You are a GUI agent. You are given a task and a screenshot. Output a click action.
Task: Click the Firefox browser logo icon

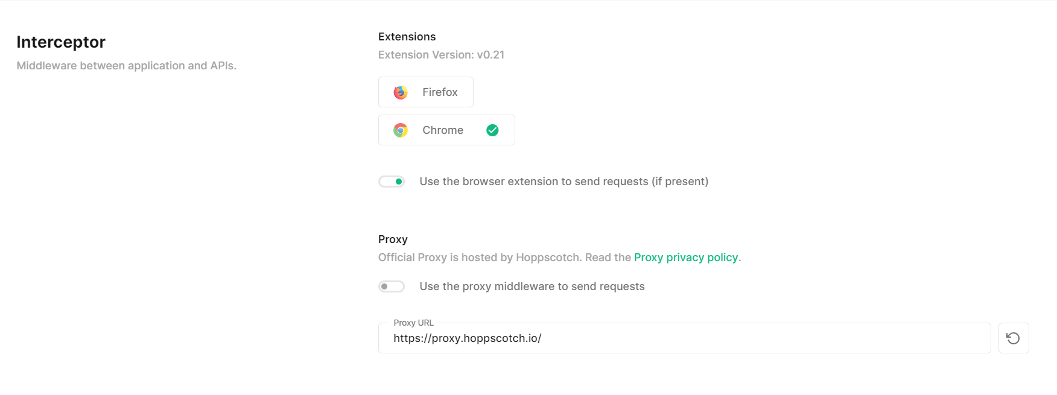(x=399, y=92)
